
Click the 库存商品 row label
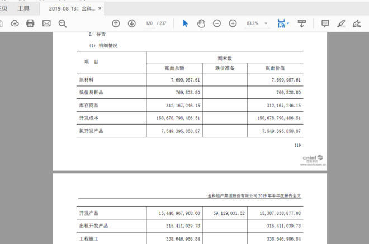coord(89,106)
